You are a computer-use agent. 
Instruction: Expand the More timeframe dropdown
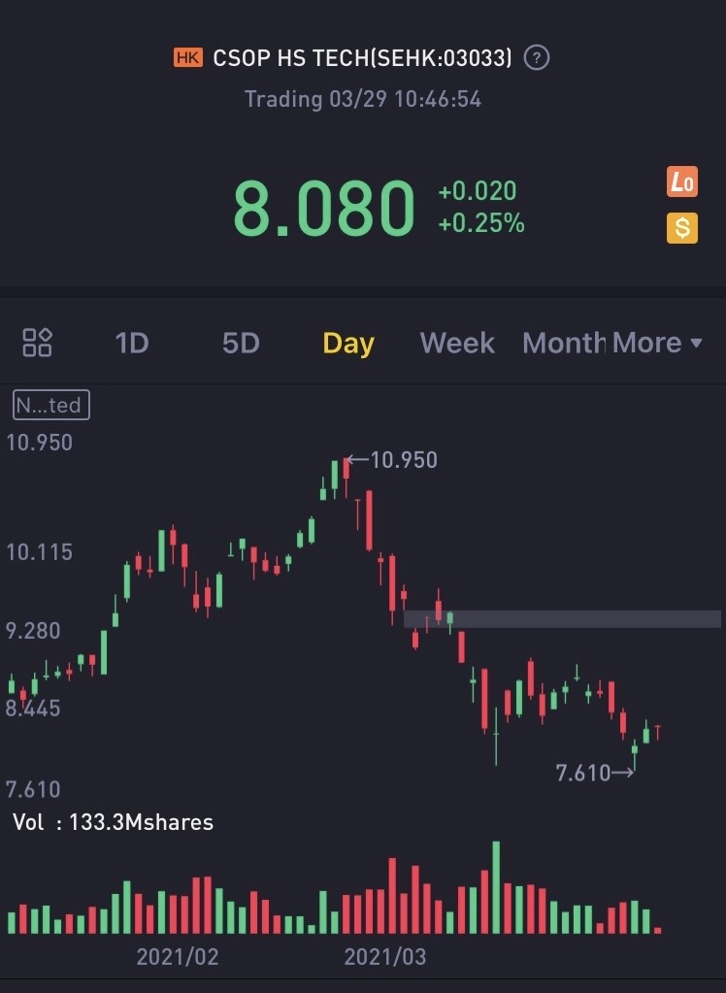click(x=657, y=344)
